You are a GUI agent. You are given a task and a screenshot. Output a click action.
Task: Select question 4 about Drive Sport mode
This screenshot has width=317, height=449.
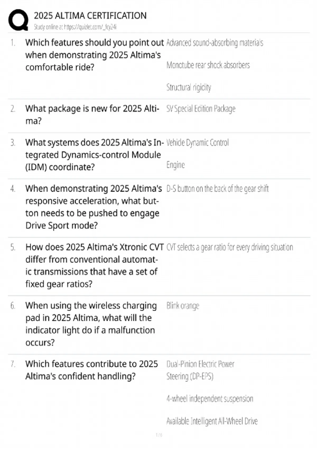pyautogui.click(x=94, y=207)
